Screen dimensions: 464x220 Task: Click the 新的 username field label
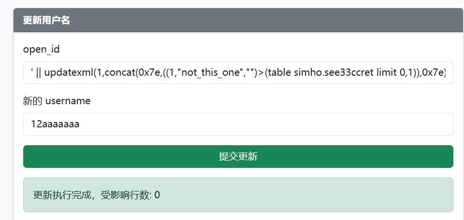(x=57, y=101)
